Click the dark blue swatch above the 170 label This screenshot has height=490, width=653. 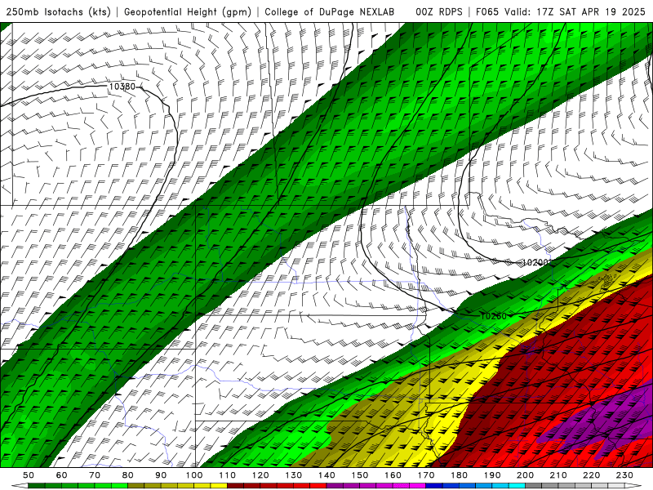click(x=434, y=486)
